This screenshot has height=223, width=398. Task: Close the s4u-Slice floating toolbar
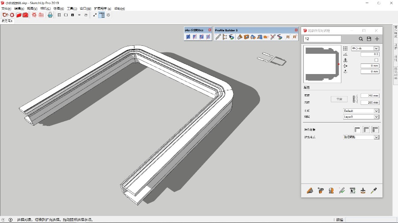210,30
